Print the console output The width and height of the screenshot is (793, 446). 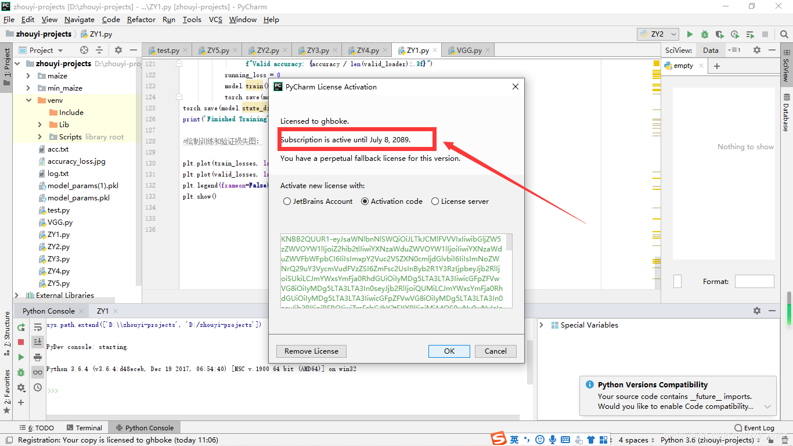(38, 357)
